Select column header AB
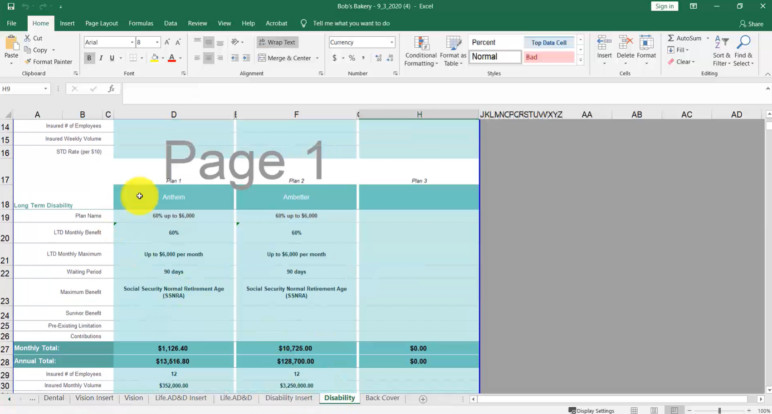The image size is (772, 414). (x=637, y=114)
